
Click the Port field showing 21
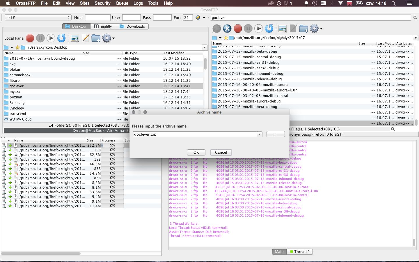188,17
